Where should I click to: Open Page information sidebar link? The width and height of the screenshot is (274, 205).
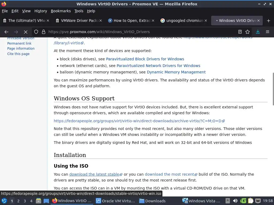click(21, 49)
